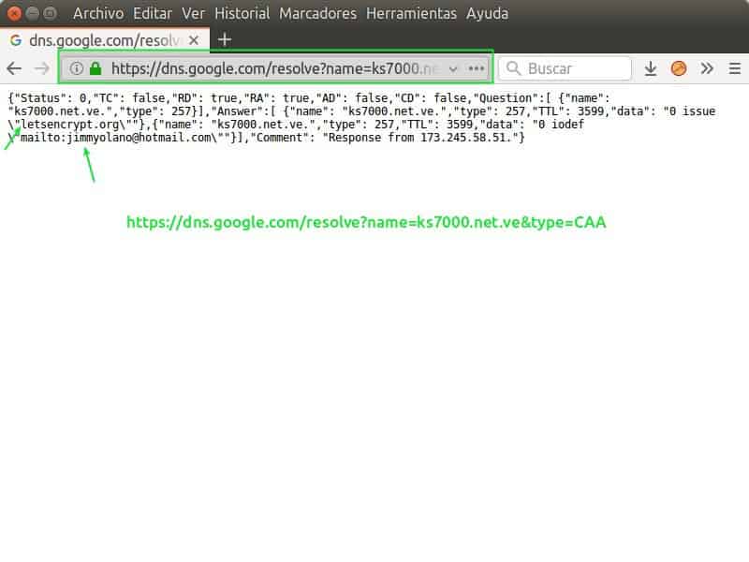Open the Marcadores menu
Image resolution: width=749 pixels, height=562 pixels.
click(317, 13)
